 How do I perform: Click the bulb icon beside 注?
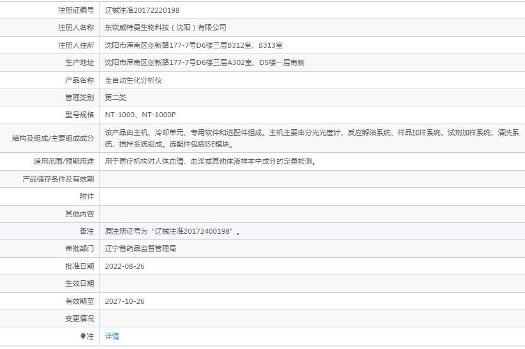[83, 336]
